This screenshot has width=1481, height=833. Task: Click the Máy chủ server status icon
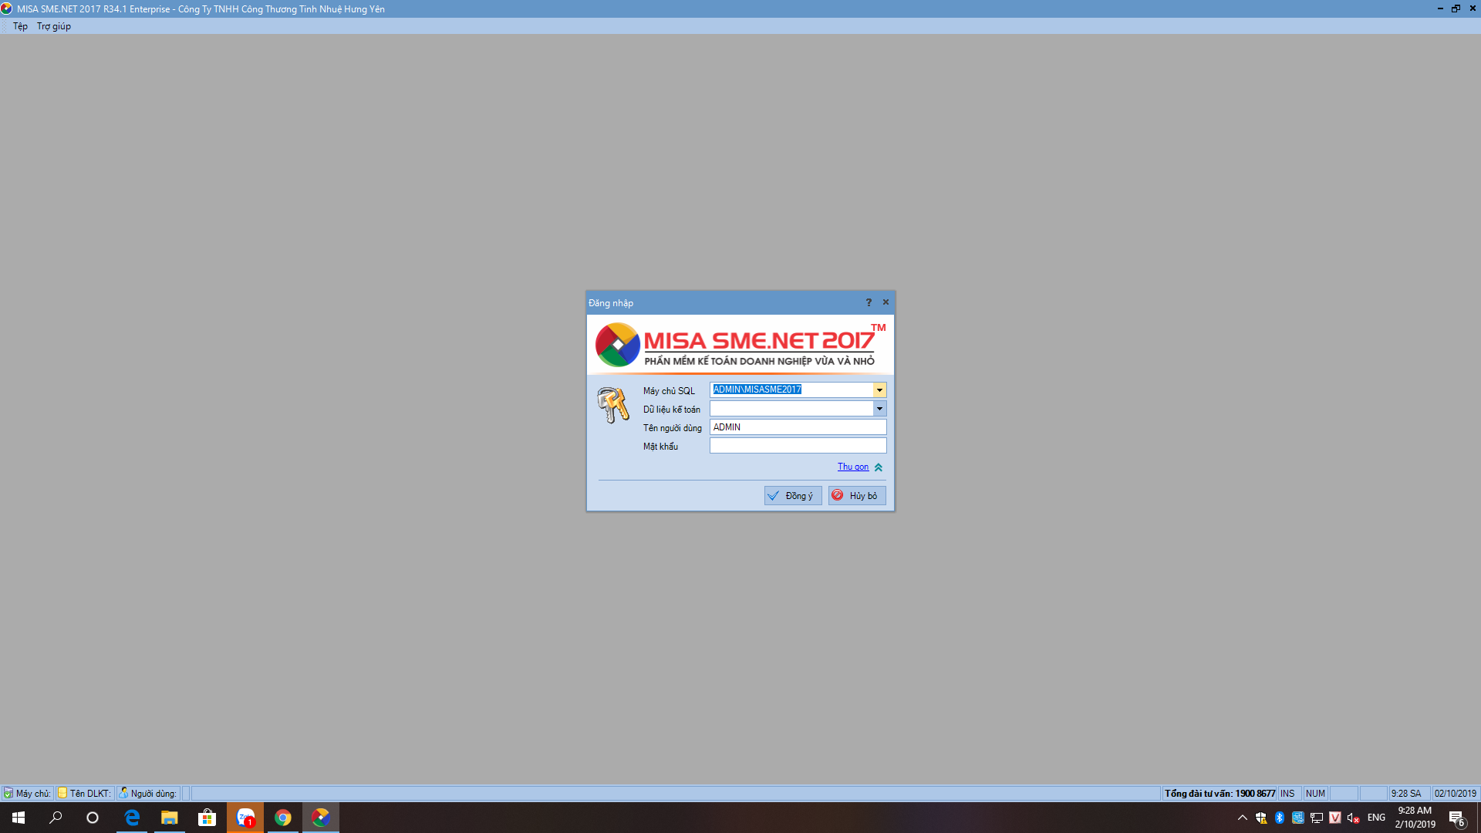point(8,793)
